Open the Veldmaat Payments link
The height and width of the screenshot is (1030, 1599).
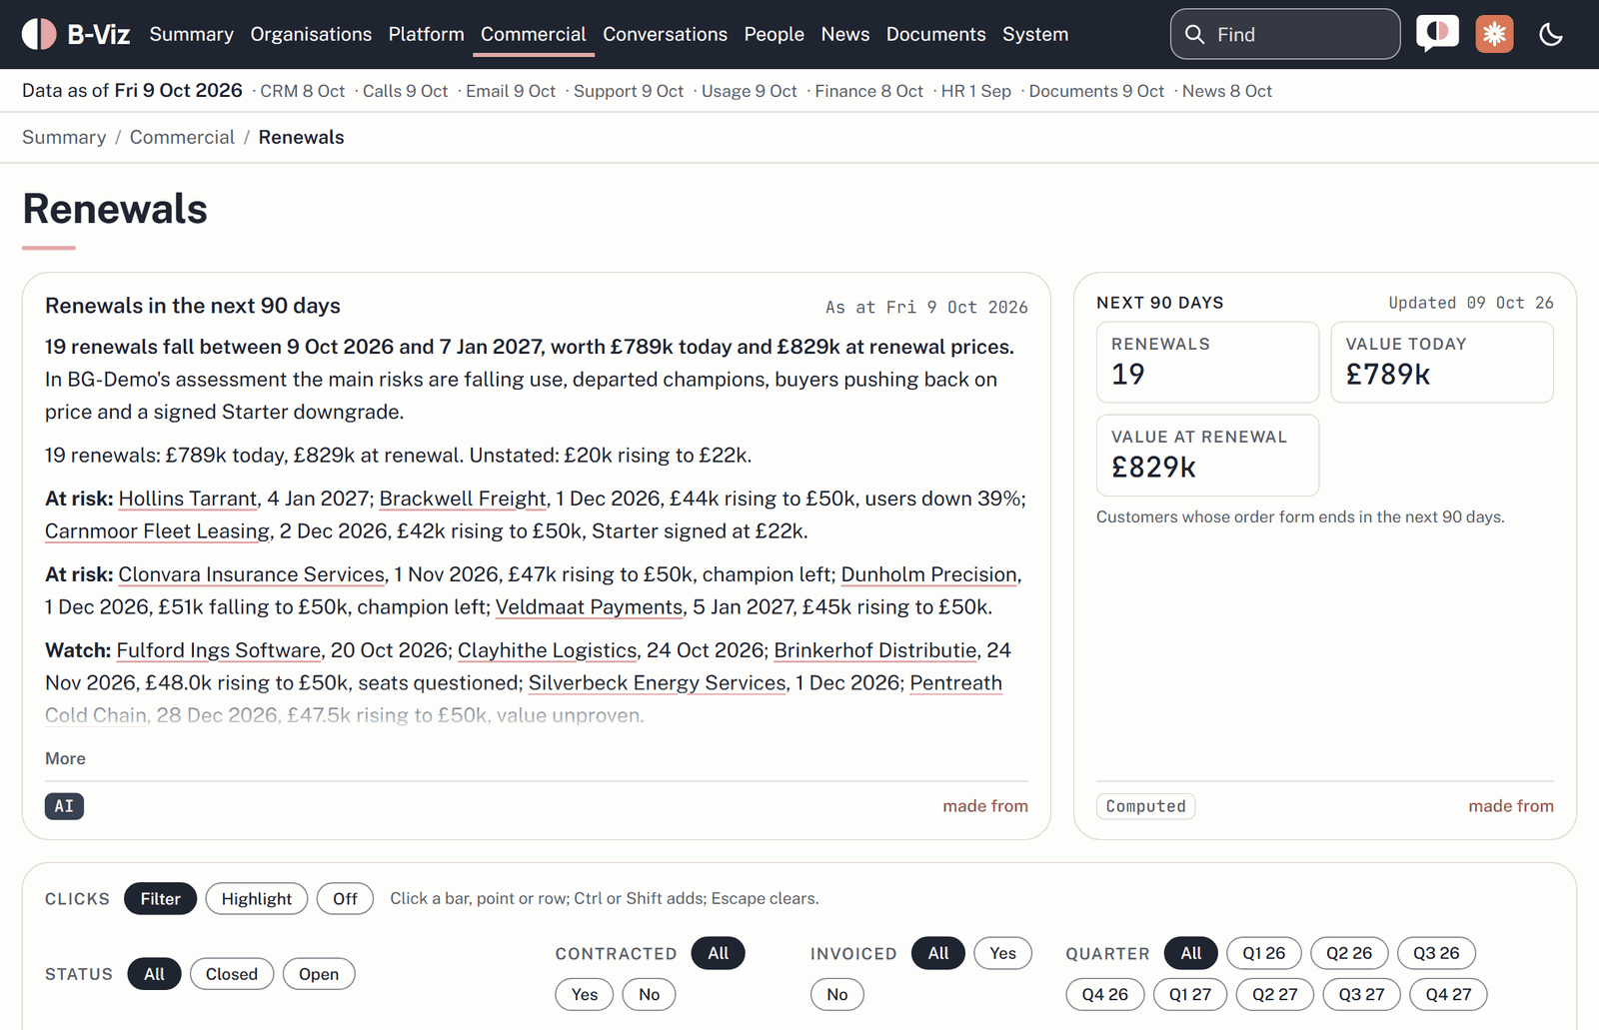point(590,606)
